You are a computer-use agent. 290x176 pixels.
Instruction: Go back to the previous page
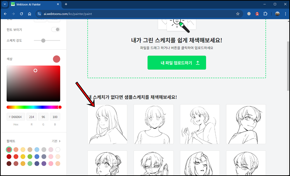coord(6,14)
